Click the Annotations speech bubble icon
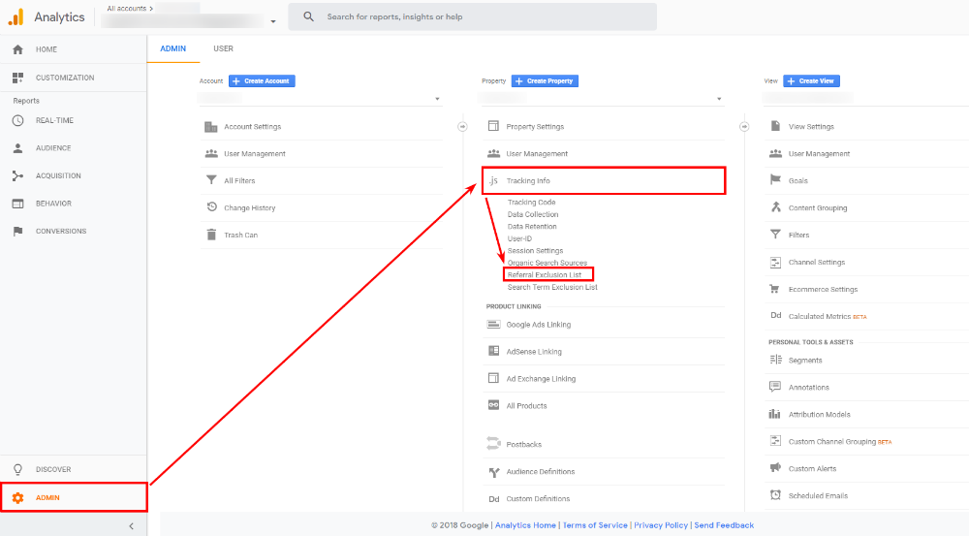This screenshot has height=536, width=969. point(775,387)
